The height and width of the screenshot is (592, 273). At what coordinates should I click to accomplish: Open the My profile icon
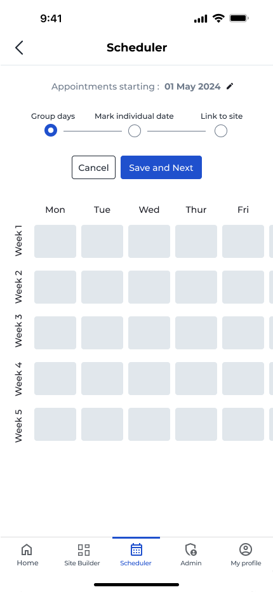tap(246, 549)
